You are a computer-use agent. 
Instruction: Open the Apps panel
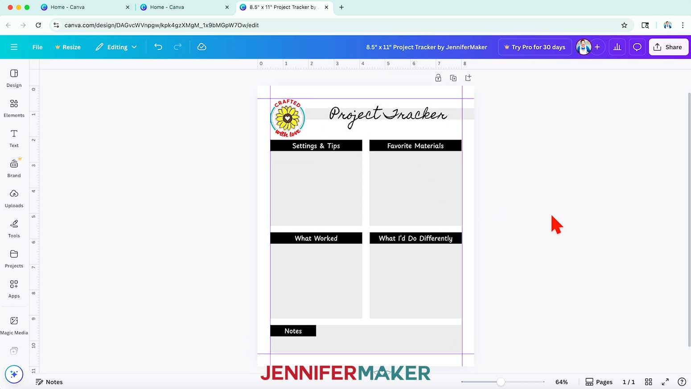coord(14,289)
